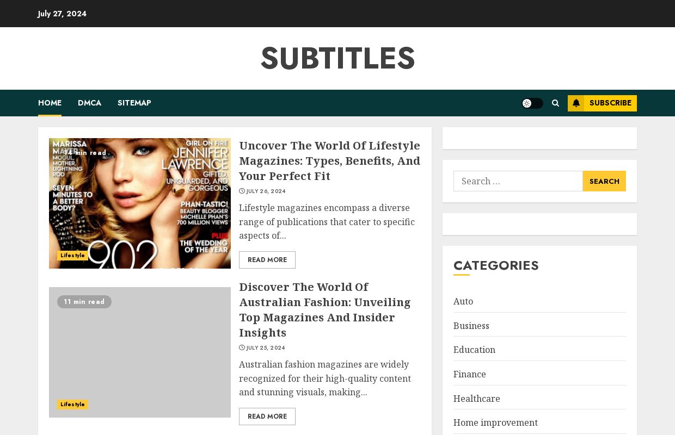Click the SUBTITLES site title
Screen dimensions: 675x435
tap(337, 58)
